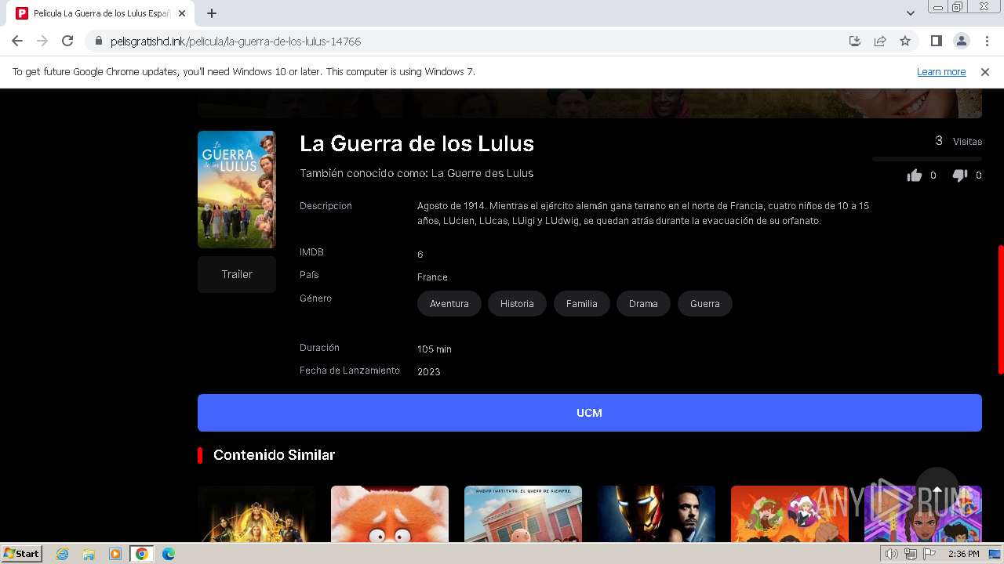The height and width of the screenshot is (564, 1004).
Task: Click the address bar URL
Action: (235, 41)
